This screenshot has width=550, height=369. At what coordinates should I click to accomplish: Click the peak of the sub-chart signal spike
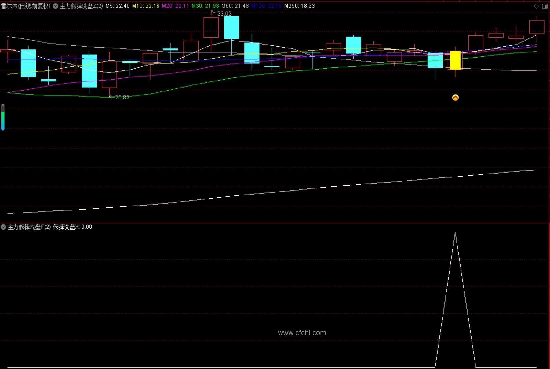pos(455,233)
